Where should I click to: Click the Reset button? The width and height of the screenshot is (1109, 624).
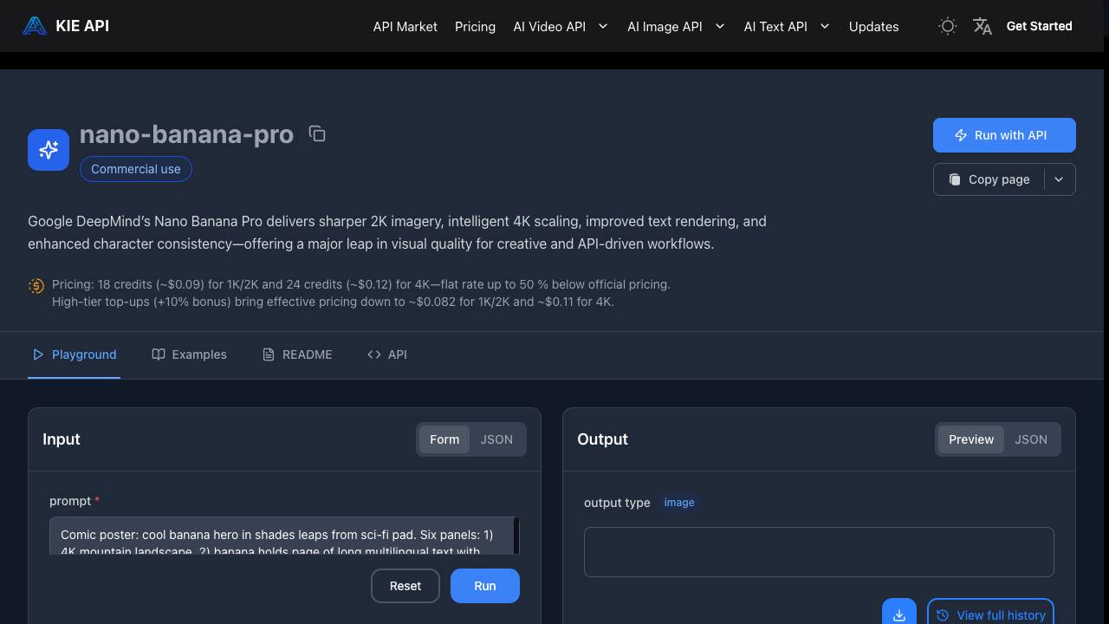click(x=405, y=586)
